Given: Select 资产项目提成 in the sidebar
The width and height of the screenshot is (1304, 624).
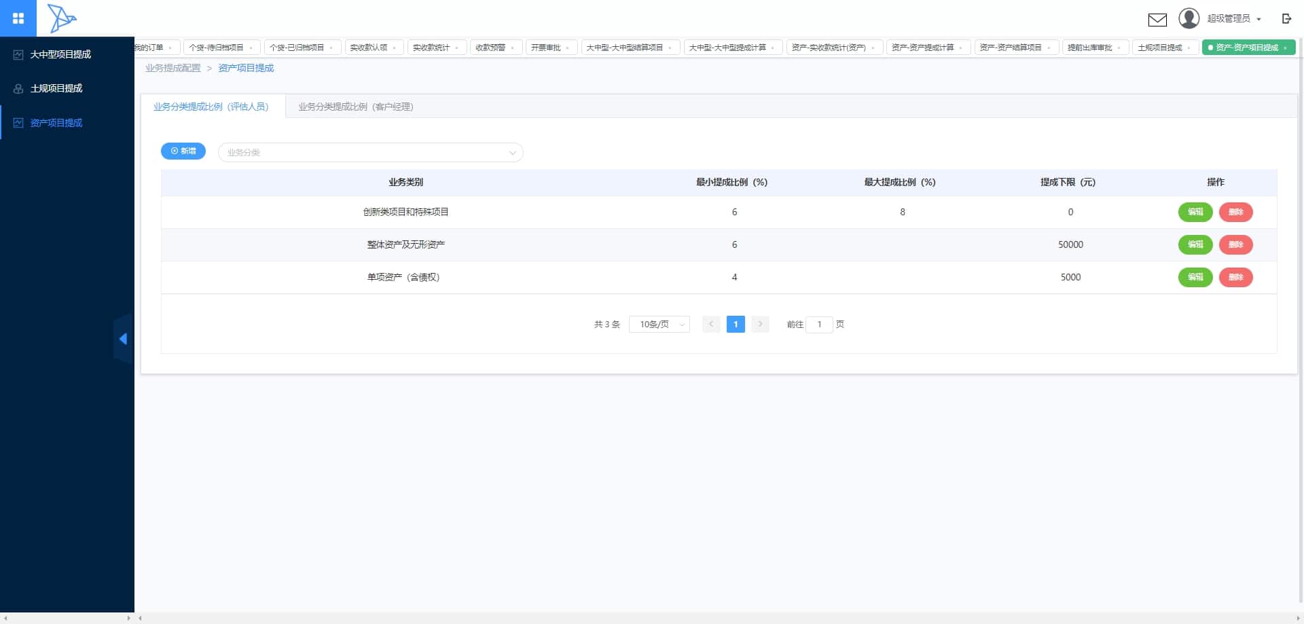Looking at the screenshot, I should pyautogui.click(x=67, y=123).
